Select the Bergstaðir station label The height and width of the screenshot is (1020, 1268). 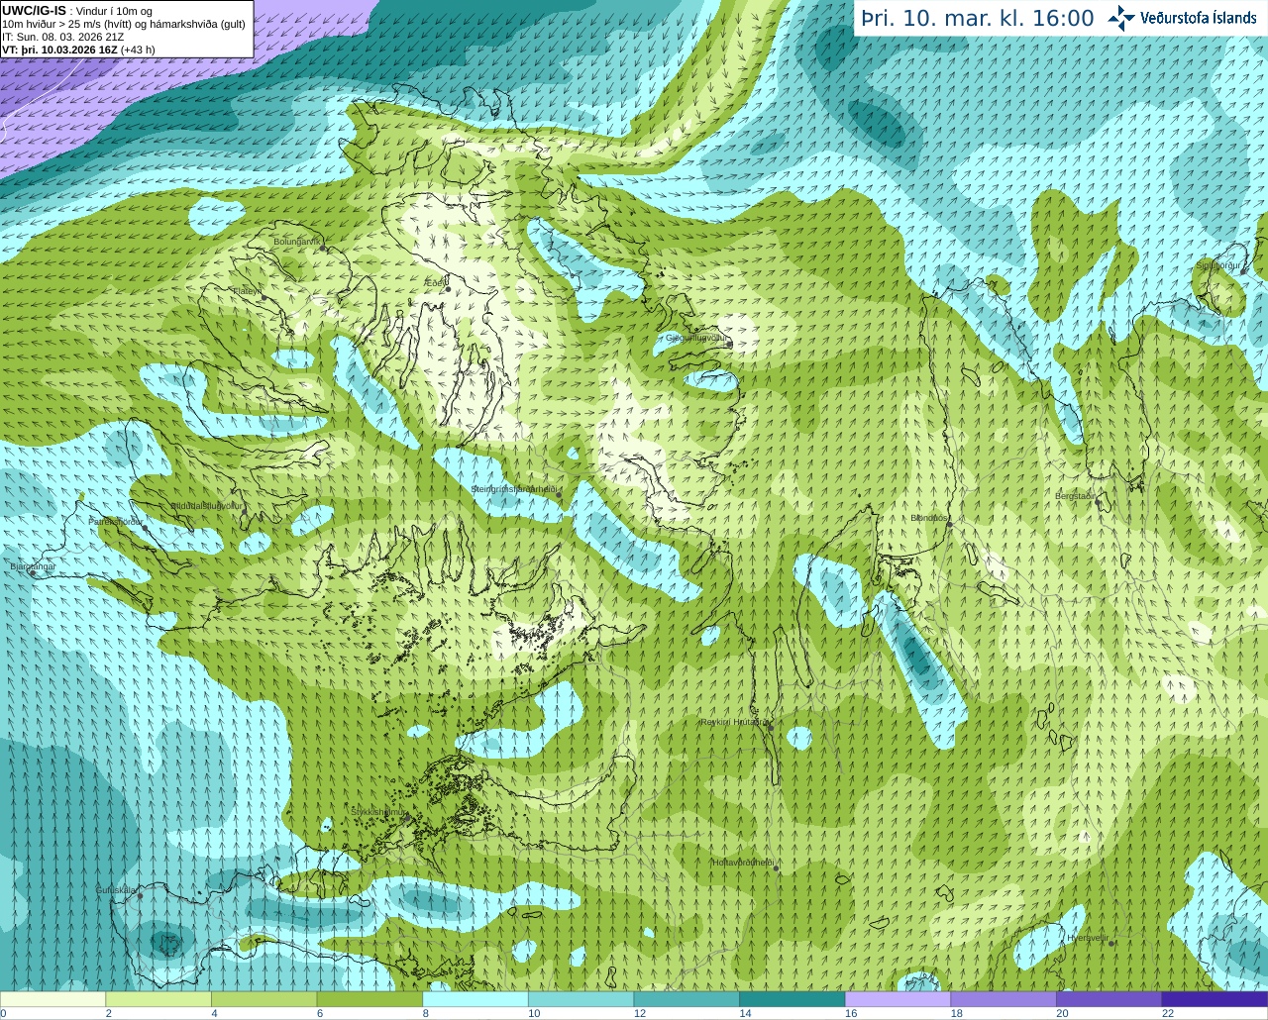click(x=1075, y=496)
